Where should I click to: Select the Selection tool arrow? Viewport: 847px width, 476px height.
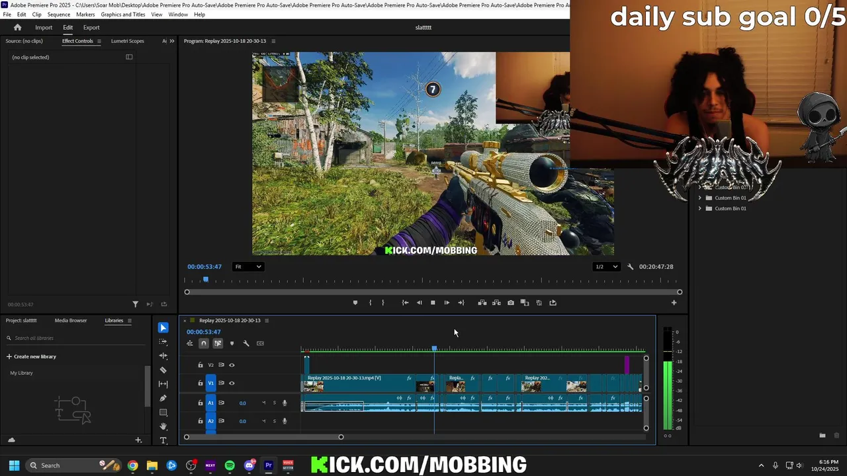tap(163, 328)
